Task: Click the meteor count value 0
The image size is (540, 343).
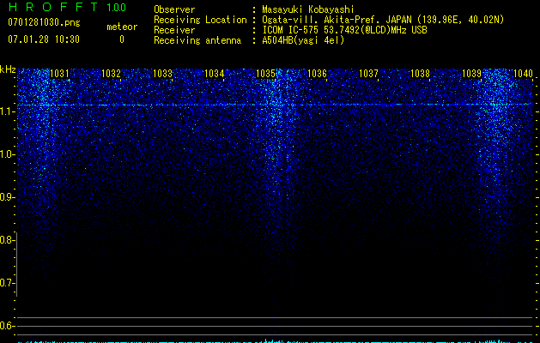Action: tap(122, 39)
